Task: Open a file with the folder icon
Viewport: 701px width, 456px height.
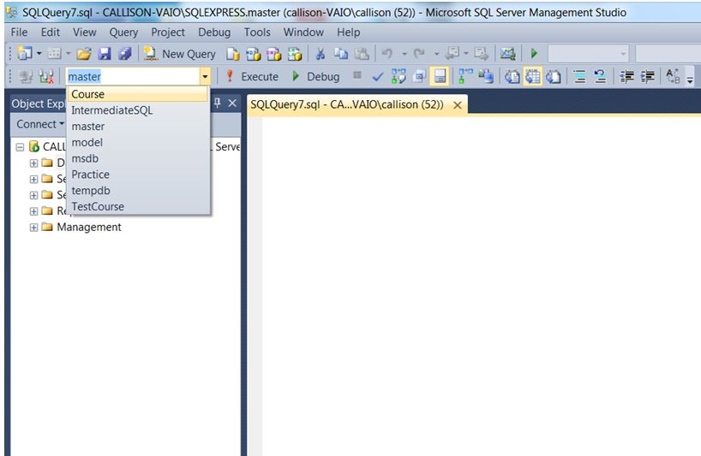Action: coord(84,54)
